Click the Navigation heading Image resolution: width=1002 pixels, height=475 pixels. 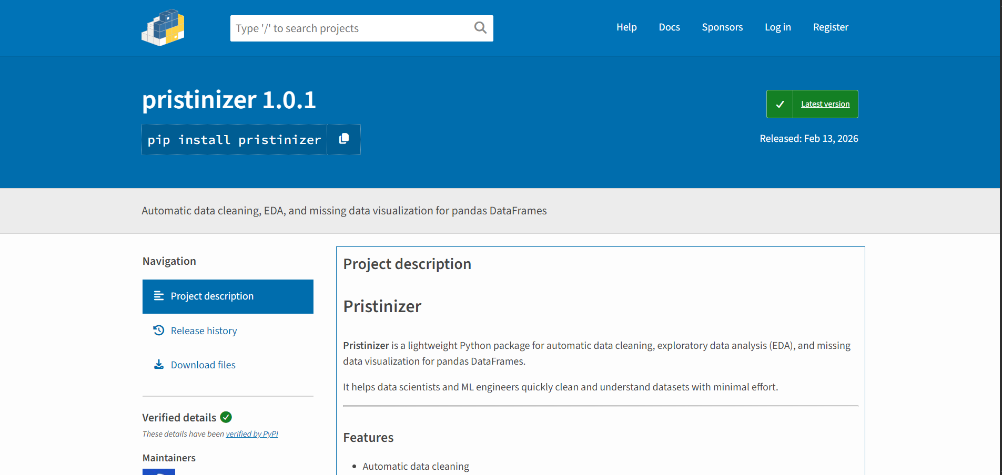169,261
